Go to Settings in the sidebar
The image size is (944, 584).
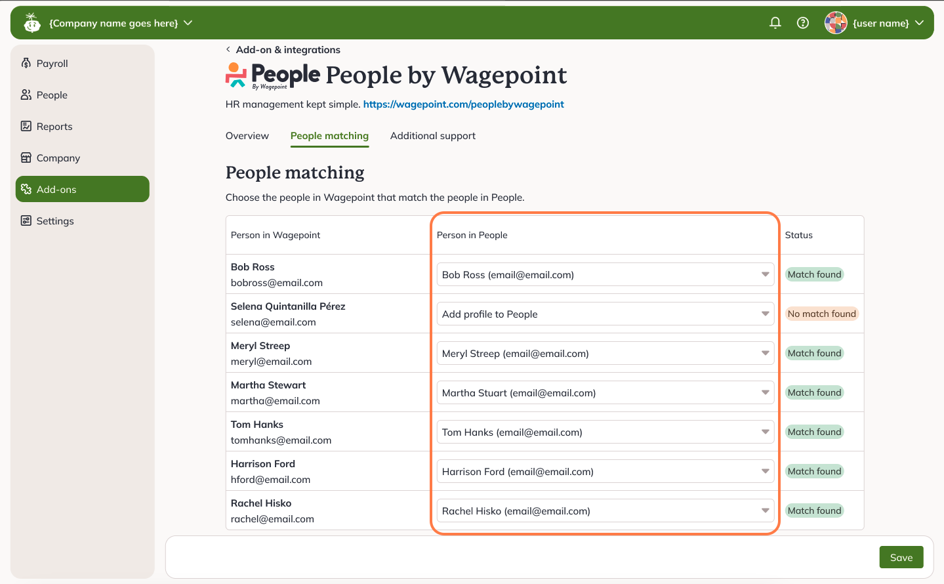pyautogui.click(x=83, y=220)
